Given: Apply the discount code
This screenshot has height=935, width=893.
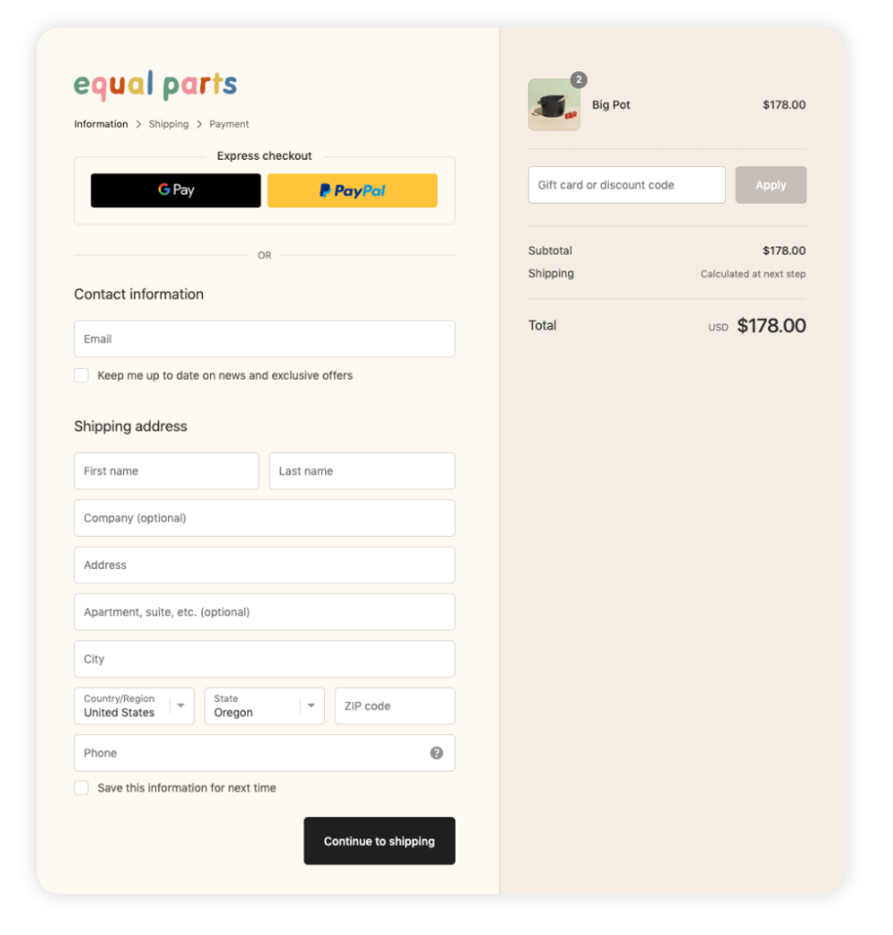Looking at the screenshot, I should click(x=771, y=184).
